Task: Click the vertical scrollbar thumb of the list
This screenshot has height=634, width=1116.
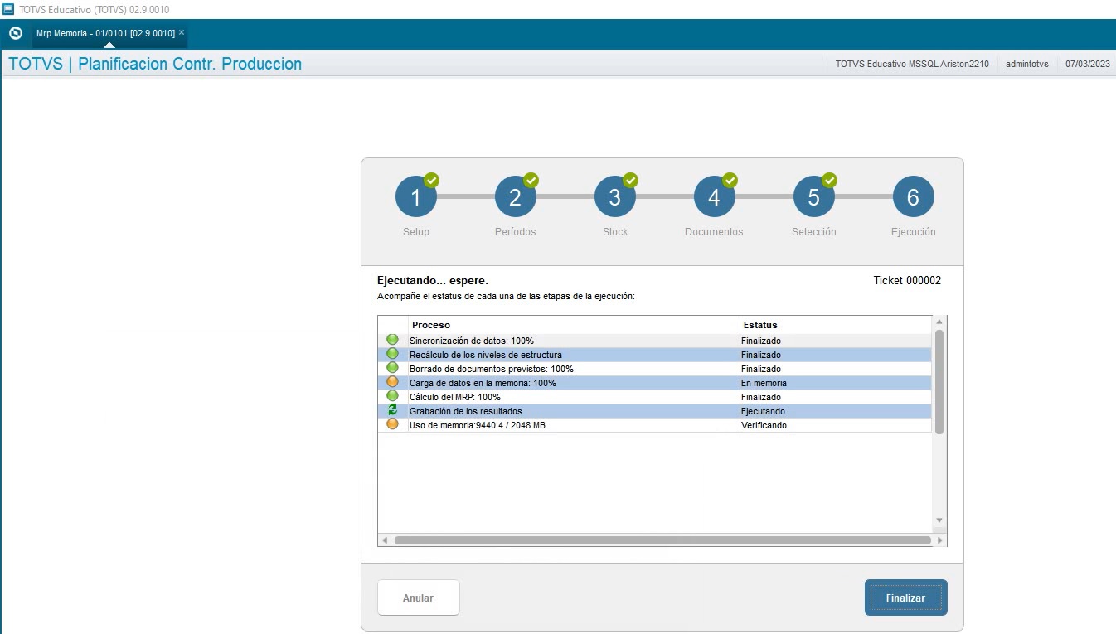Action: click(x=939, y=382)
